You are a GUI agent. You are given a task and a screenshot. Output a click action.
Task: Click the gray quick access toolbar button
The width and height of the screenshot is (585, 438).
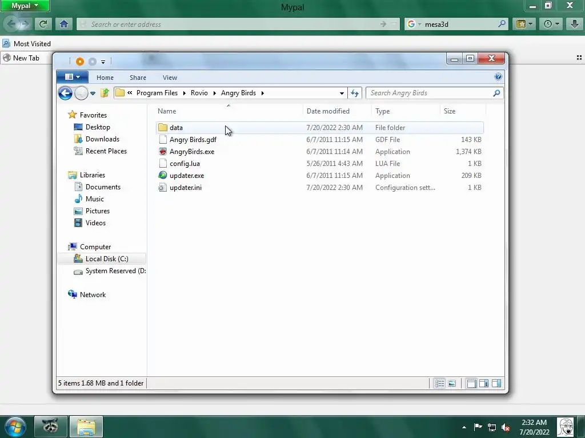click(x=93, y=62)
